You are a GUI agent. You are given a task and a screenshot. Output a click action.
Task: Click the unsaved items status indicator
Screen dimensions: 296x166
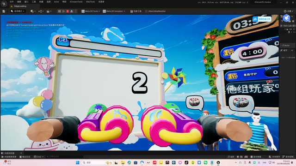point(274,157)
